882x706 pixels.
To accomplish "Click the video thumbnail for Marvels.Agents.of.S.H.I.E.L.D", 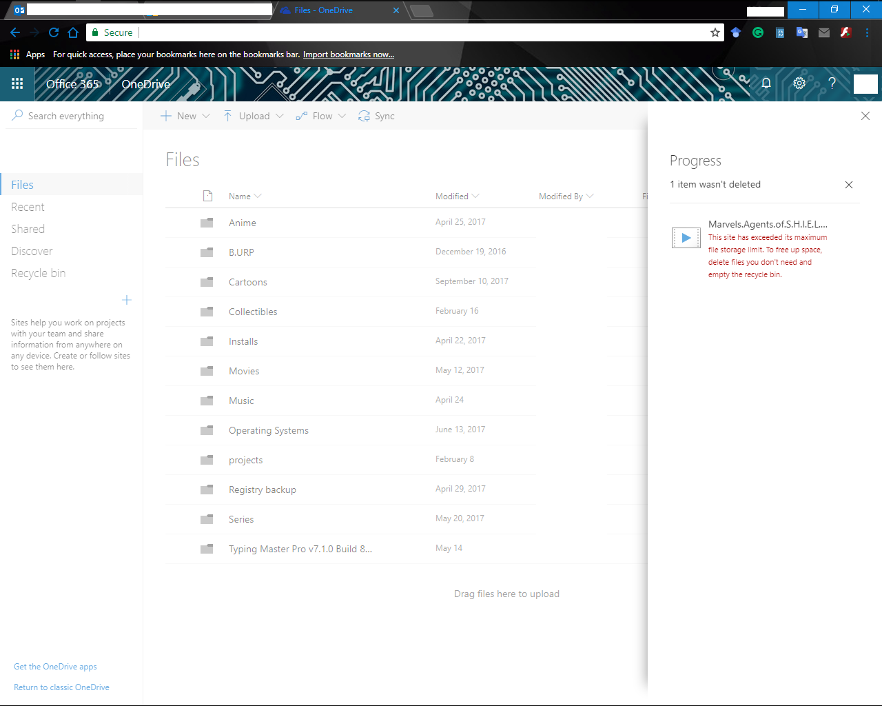I will (x=686, y=237).
